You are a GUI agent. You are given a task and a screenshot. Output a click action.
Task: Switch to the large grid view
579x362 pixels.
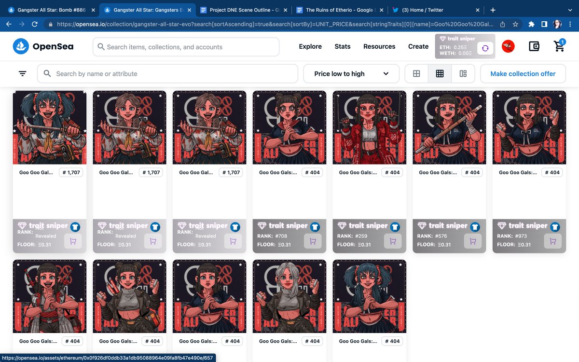pos(416,73)
